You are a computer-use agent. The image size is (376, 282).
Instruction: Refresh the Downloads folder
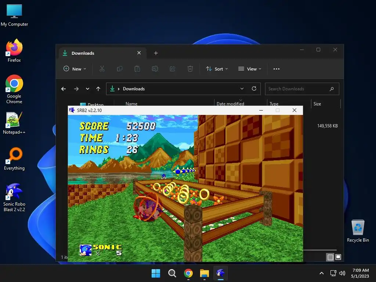[254, 88]
